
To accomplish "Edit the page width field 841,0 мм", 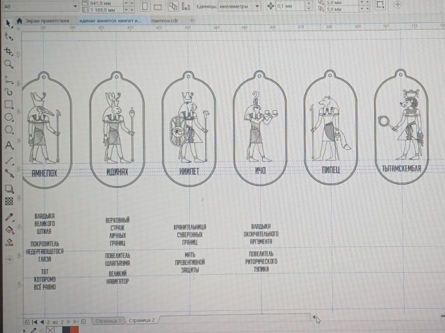I will point(106,3).
